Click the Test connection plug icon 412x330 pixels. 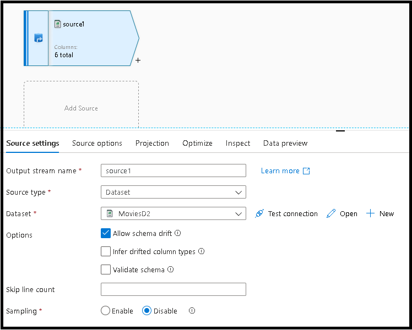click(x=259, y=213)
